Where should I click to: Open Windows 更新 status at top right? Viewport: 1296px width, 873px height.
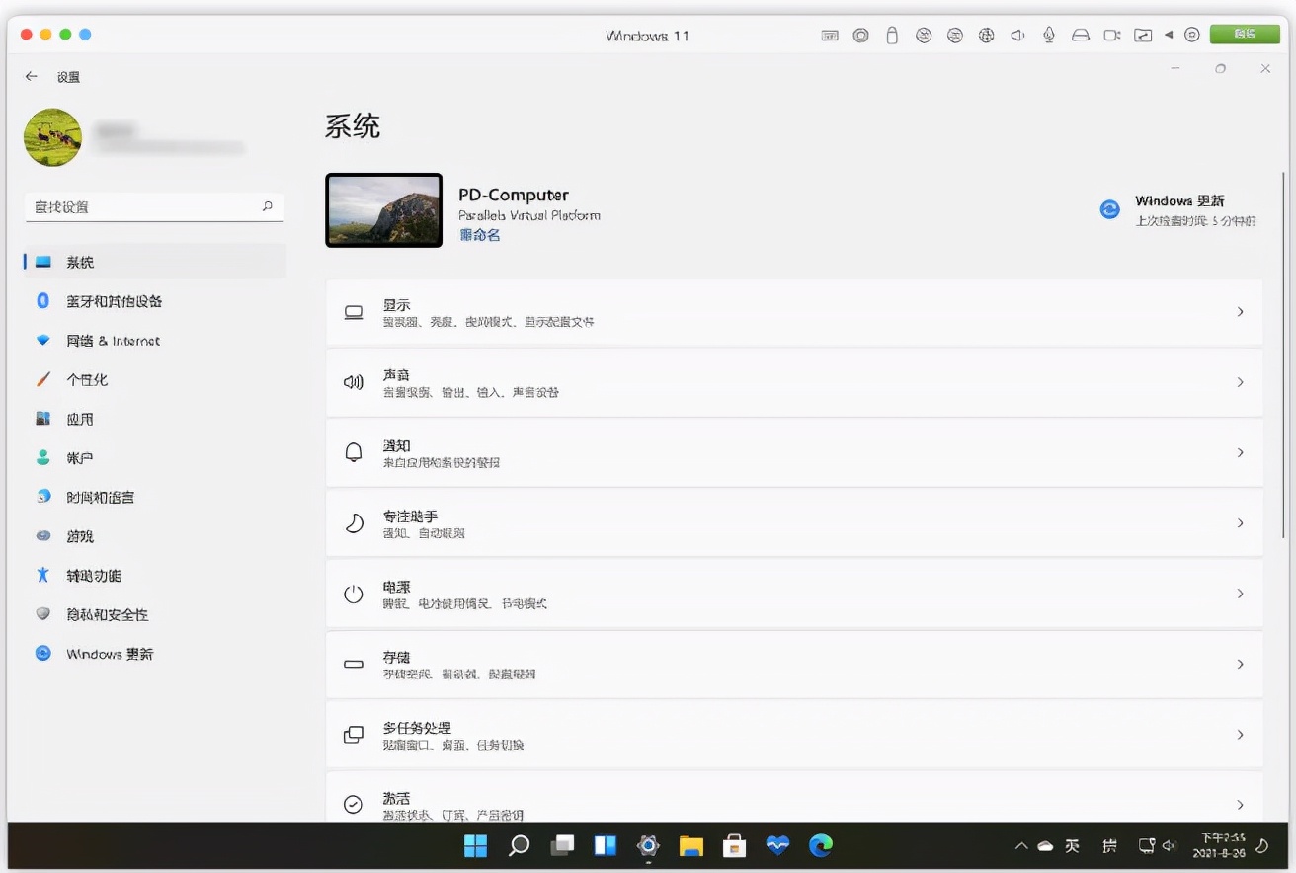coord(1179,210)
